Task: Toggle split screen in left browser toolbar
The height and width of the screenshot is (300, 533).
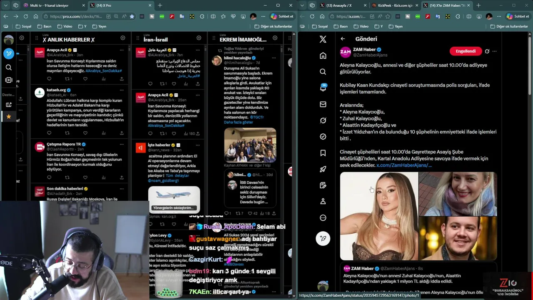Action: pyautogui.click(x=213, y=16)
